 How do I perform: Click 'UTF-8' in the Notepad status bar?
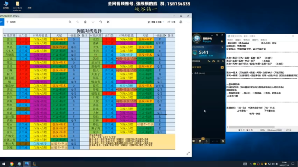click(x=288, y=130)
